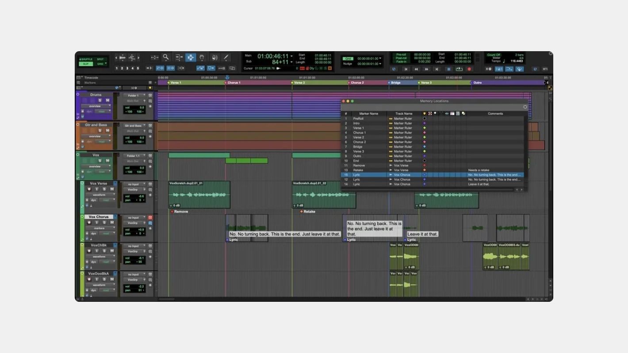Select the Trim tool in the toolbar
628x353 pixels.
tap(179, 57)
